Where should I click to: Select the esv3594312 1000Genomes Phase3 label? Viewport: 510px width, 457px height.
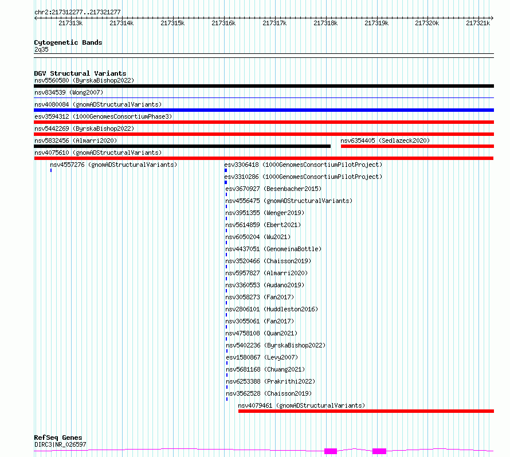[x=103, y=116]
